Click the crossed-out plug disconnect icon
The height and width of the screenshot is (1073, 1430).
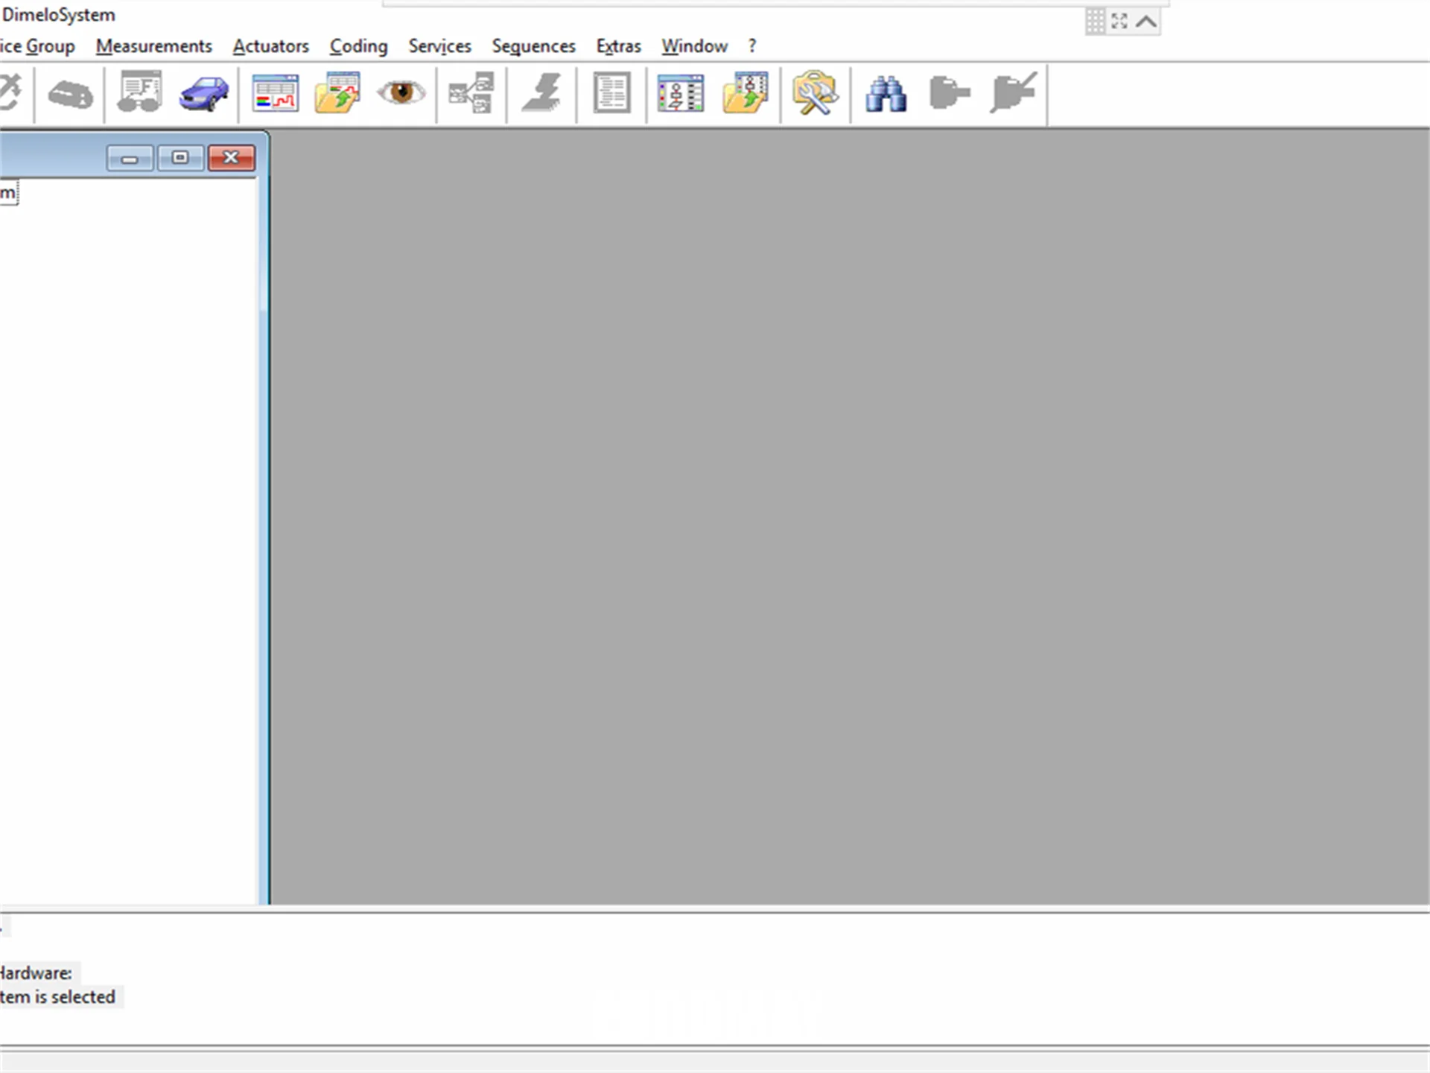pyautogui.click(x=1013, y=93)
